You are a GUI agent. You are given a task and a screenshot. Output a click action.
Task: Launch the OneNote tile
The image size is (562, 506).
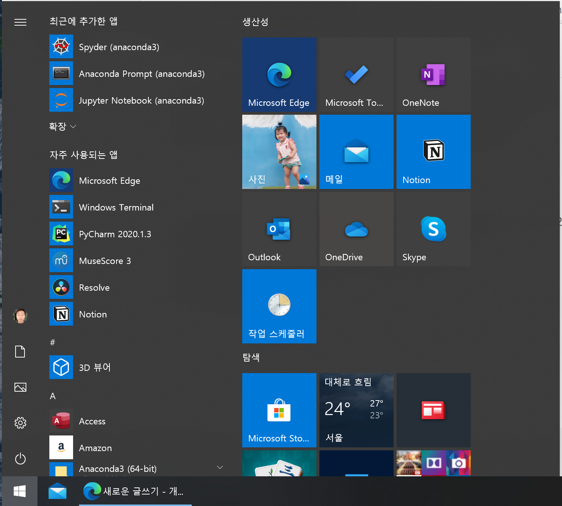pyautogui.click(x=434, y=75)
